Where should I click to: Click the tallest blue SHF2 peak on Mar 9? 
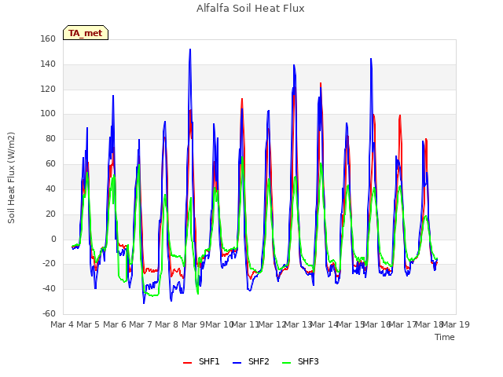(x=190, y=49)
